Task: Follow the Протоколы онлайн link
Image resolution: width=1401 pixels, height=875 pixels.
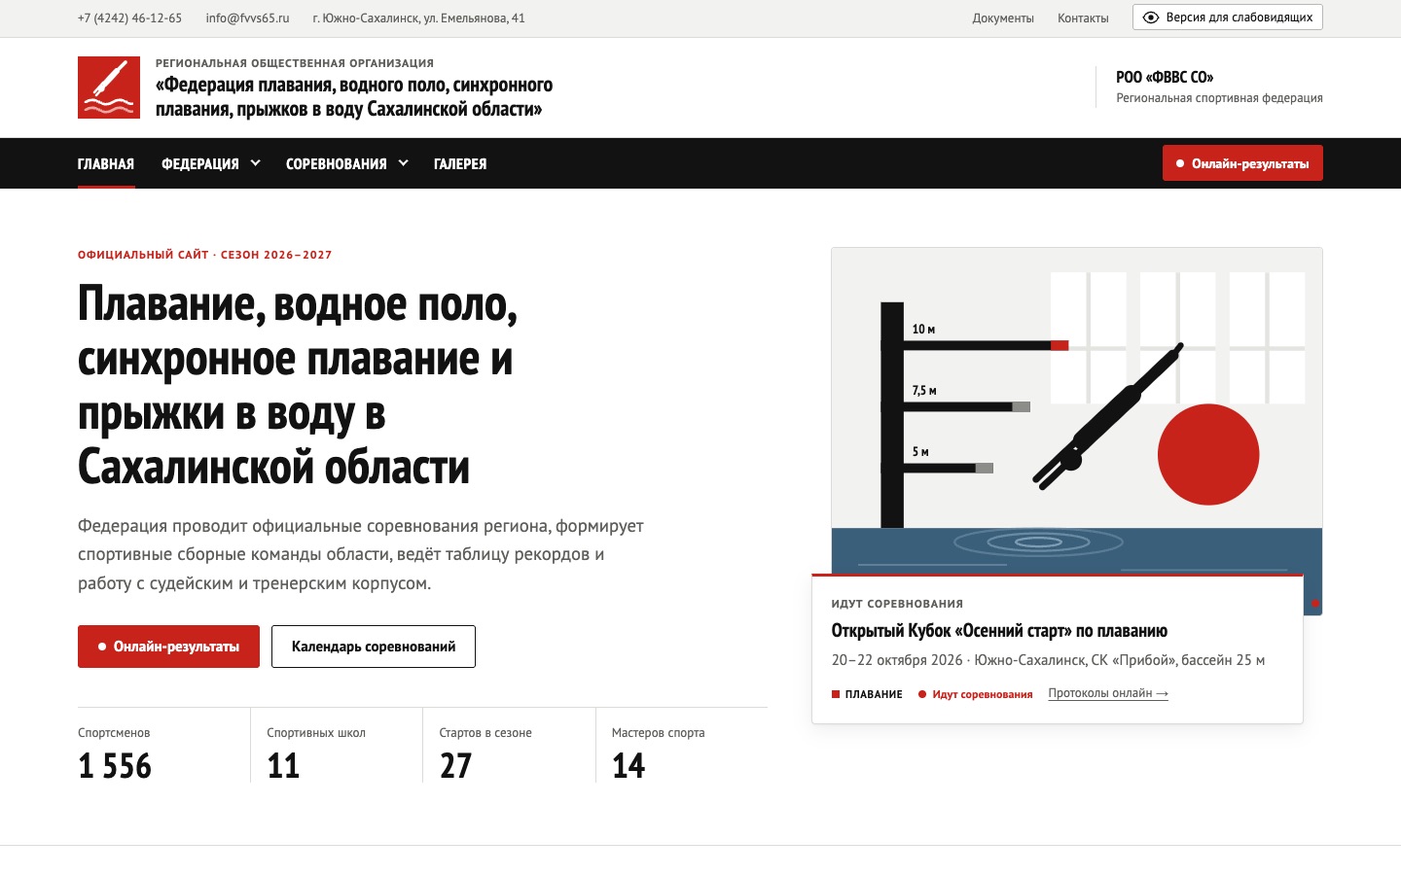Action: click(x=1108, y=694)
